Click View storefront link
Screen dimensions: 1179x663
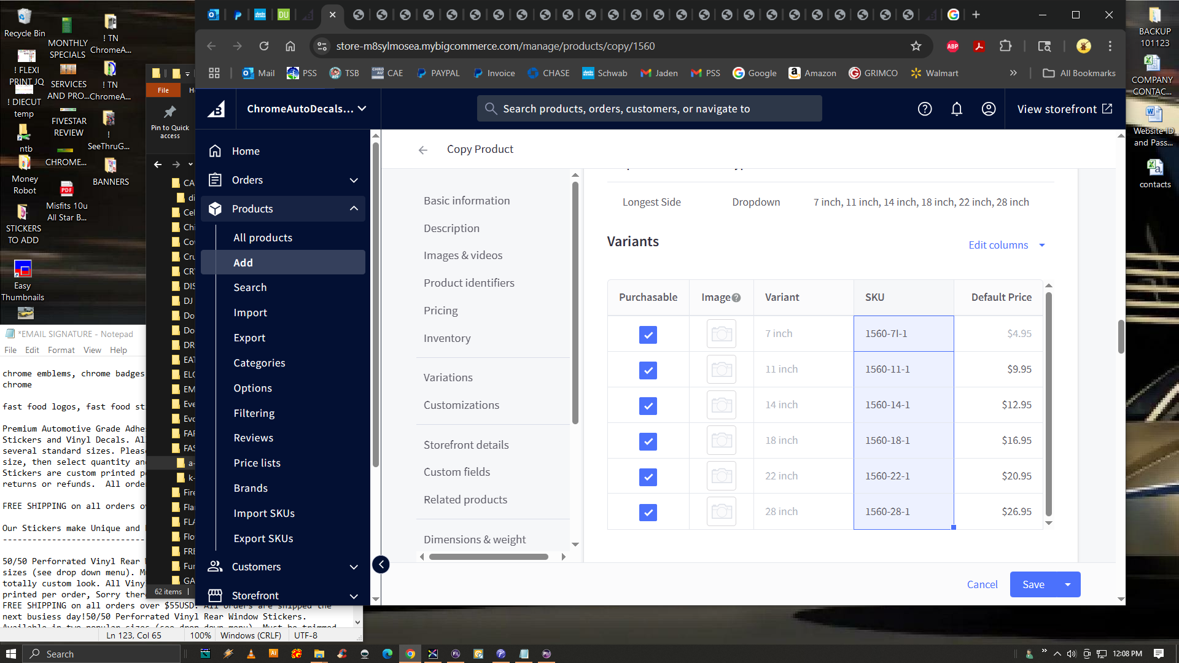pos(1065,109)
